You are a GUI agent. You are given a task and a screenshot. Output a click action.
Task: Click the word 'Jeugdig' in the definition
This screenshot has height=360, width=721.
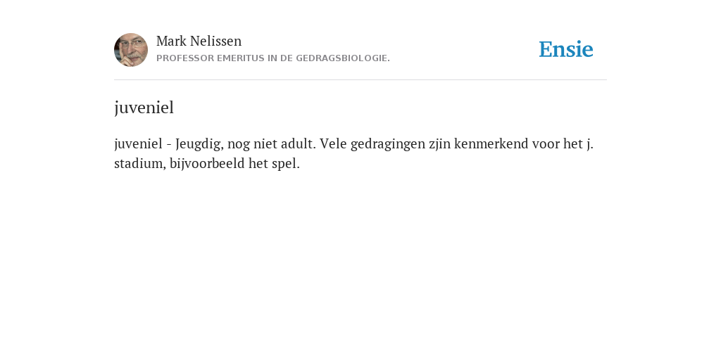(199, 145)
